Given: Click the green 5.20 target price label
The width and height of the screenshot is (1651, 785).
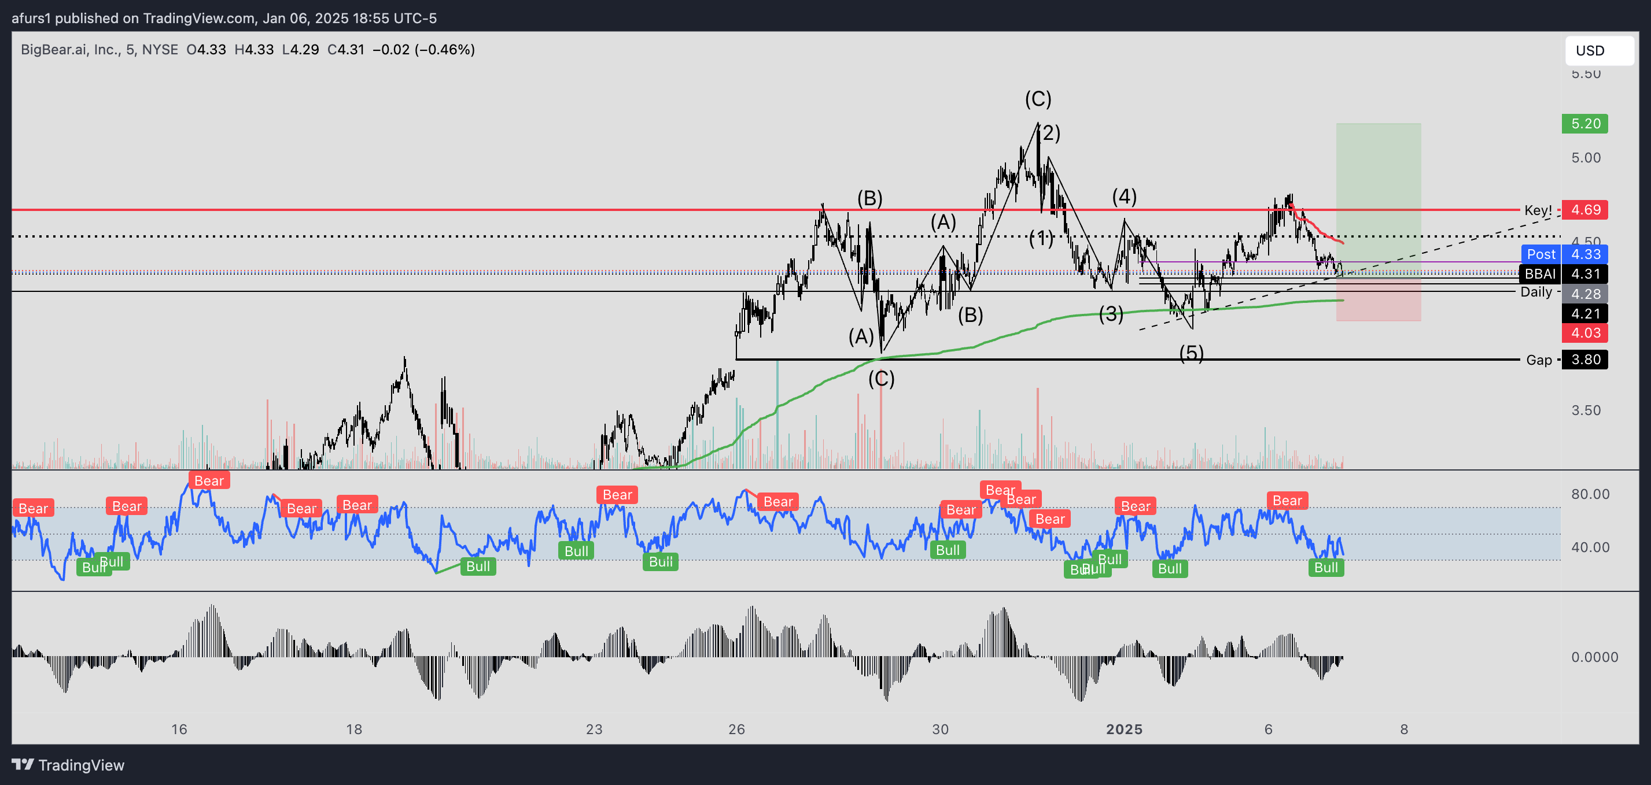Looking at the screenshot, I should 1584,124.
